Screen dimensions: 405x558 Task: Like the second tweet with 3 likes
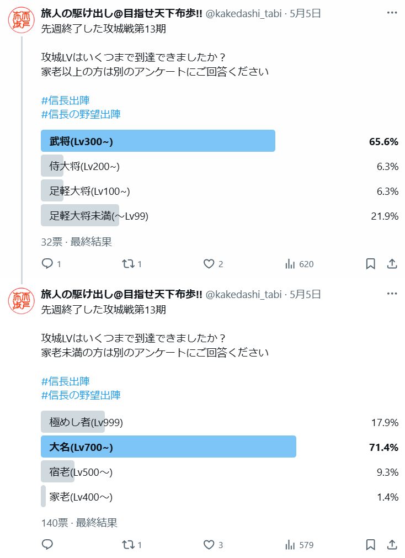[x=209, y=544]
